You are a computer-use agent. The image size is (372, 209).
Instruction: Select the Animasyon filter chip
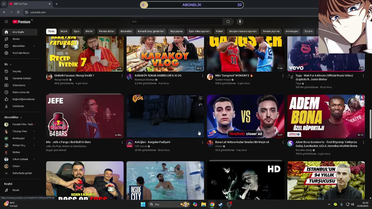[292, 31]
